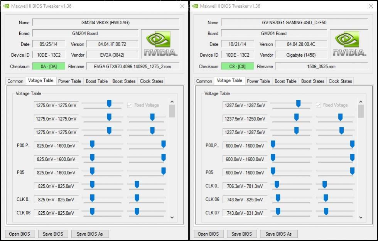This screenshot has width=378, height=241.
Task: Open Clock States tab in right window
Action: [x=340, y=81]
